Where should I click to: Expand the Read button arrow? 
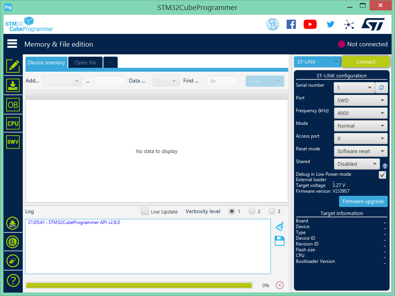[279, 81]
